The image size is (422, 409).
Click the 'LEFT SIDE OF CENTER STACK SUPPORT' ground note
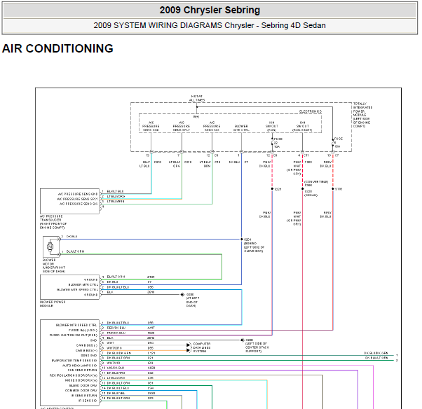(x=257, y=347)
